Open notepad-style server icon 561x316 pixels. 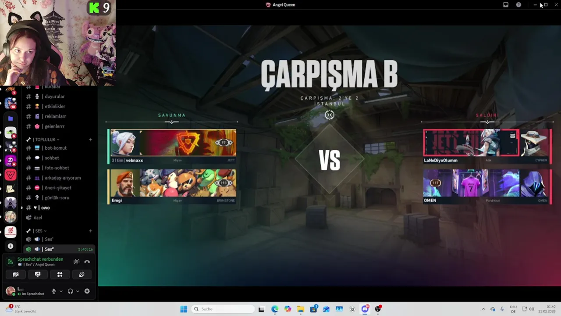click(11, 189)
